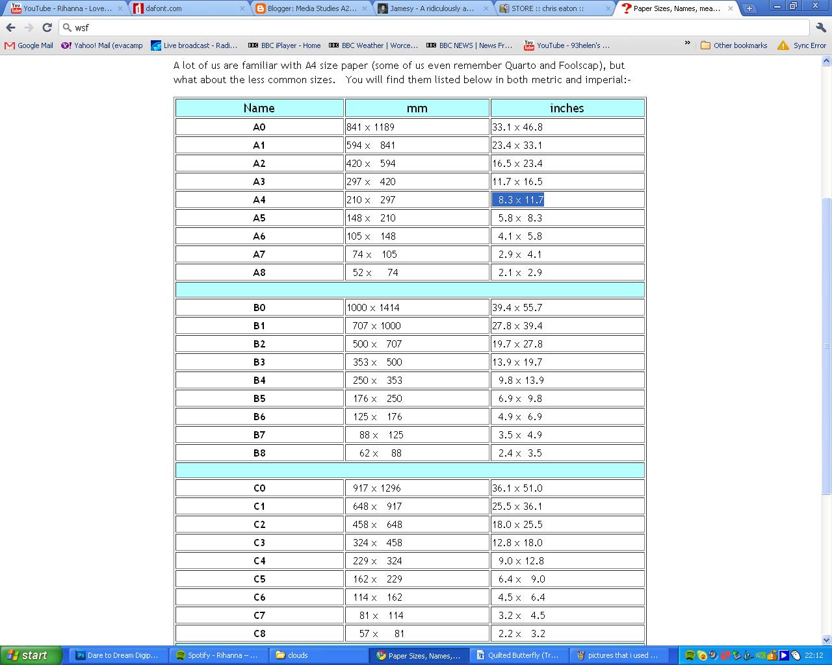
Task: Click the '39.4 x 55.7' inches cell
Action: [567, 307]
